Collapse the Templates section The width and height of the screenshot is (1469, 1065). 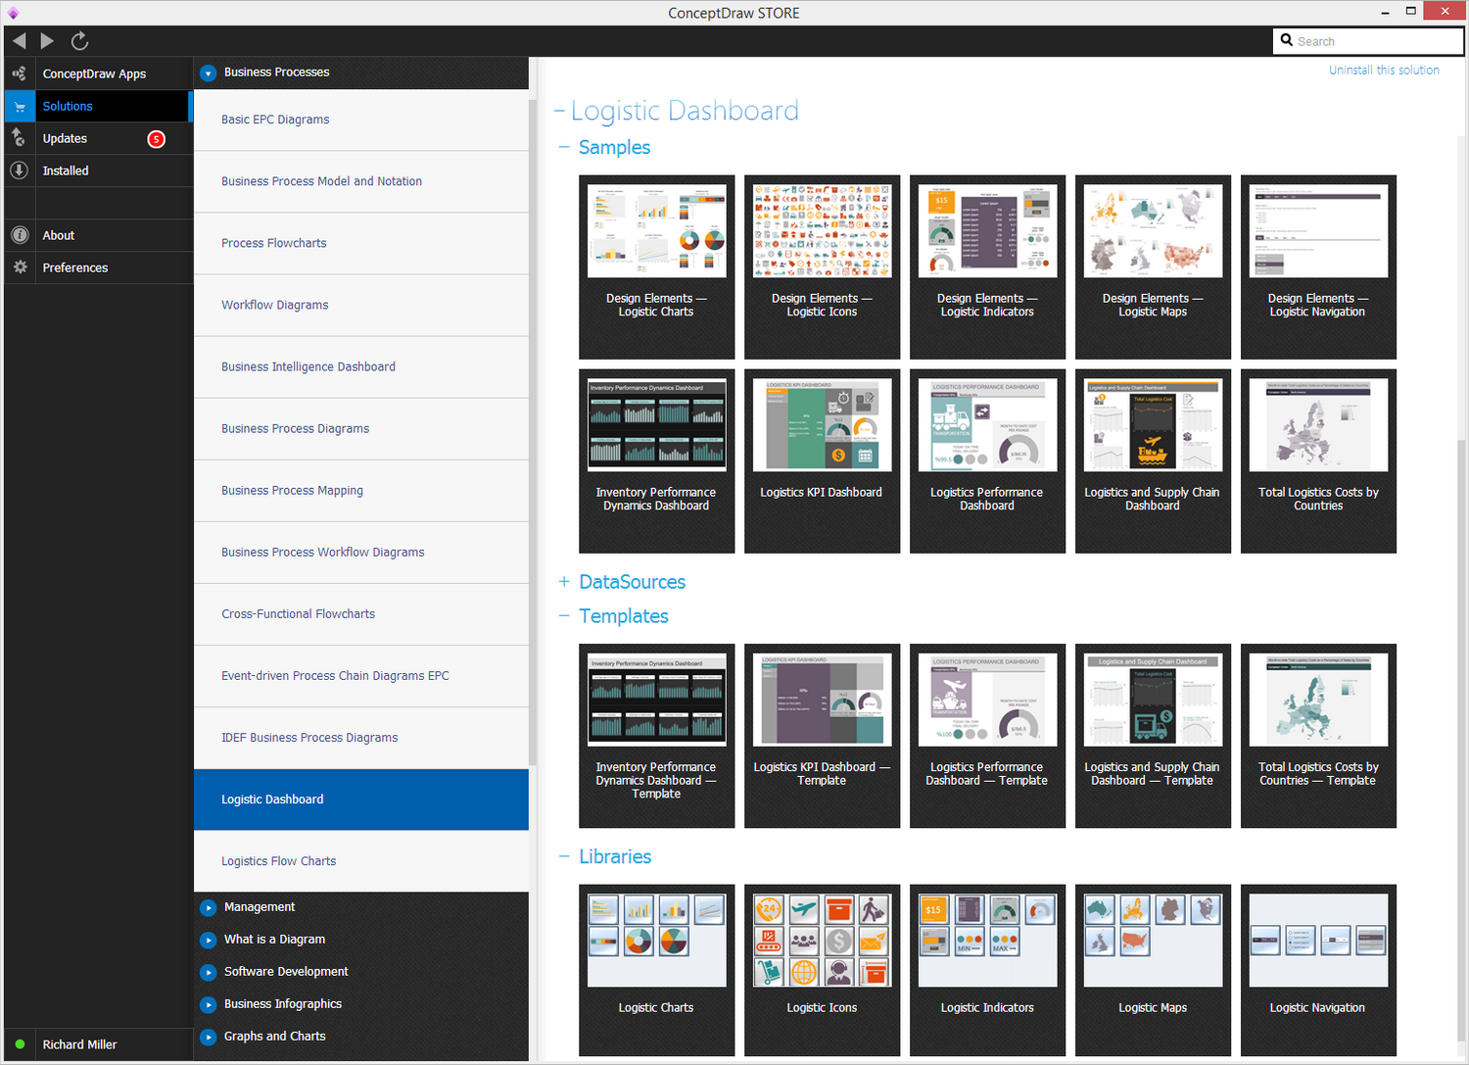coord(564,616)
